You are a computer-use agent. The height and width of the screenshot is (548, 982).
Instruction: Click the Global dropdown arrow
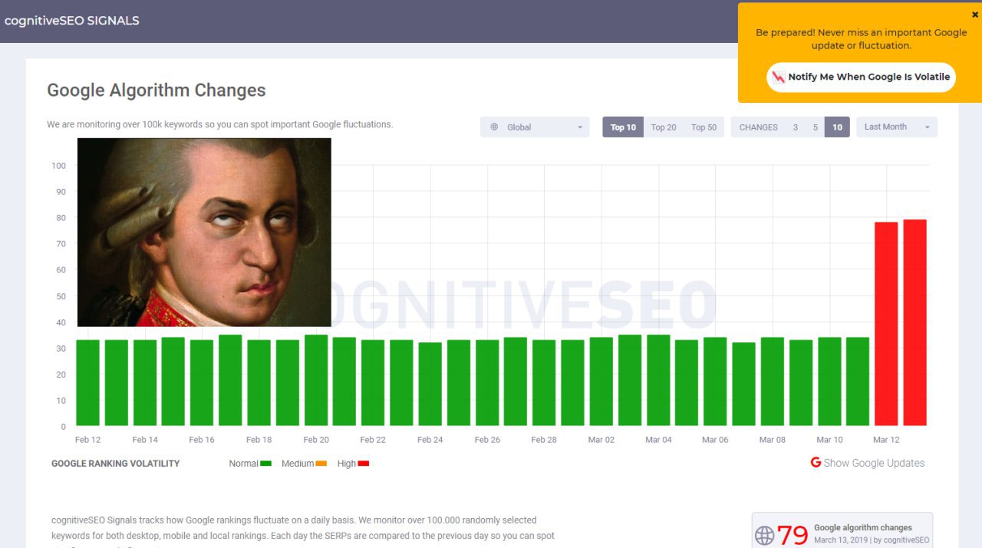(580, 127)
